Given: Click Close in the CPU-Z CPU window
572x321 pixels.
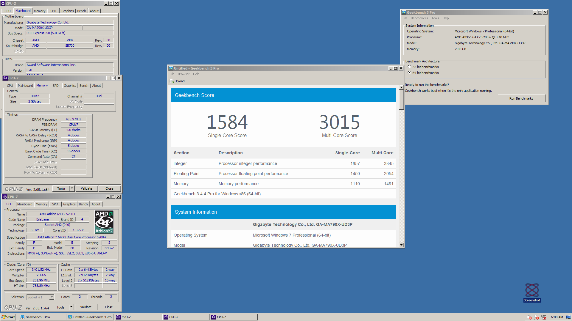Looking at the screenshot, I should coord(109,307).
